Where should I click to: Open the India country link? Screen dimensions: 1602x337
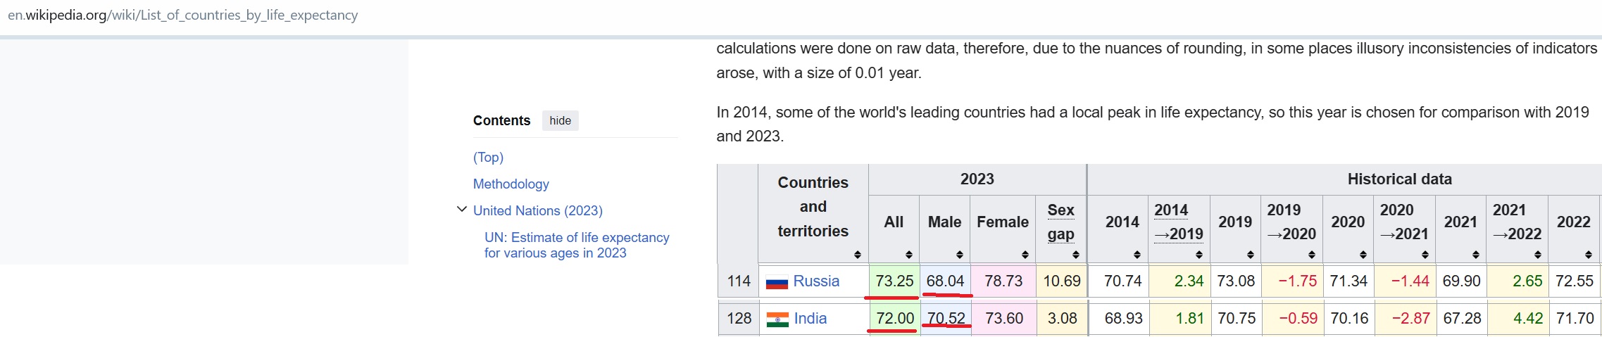coord(811,318)
